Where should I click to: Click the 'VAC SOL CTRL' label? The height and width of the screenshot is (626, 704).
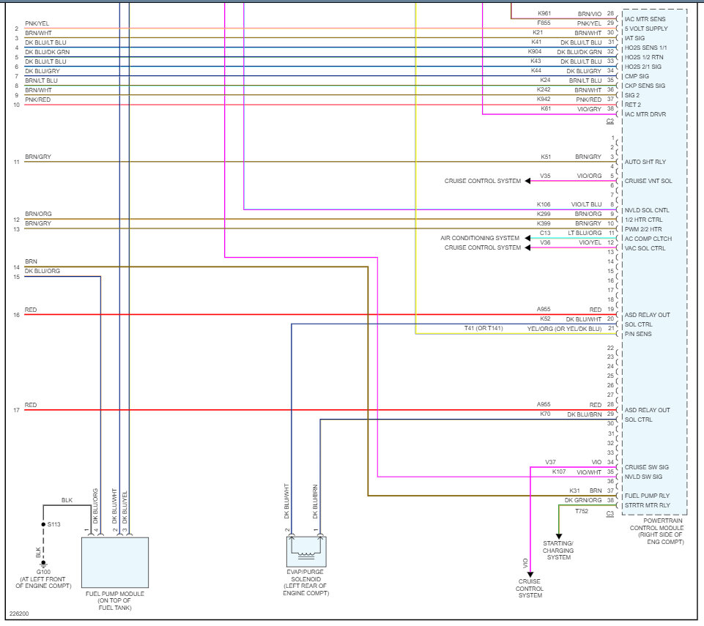tap(645, 248)
